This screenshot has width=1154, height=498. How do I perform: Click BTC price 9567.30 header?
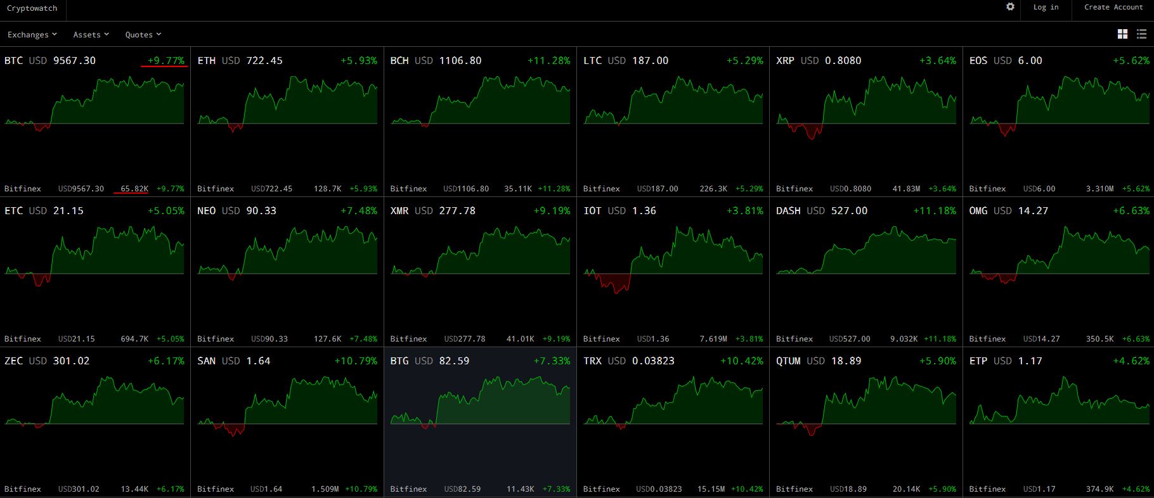pyautogui.click(x=74, y=61)
